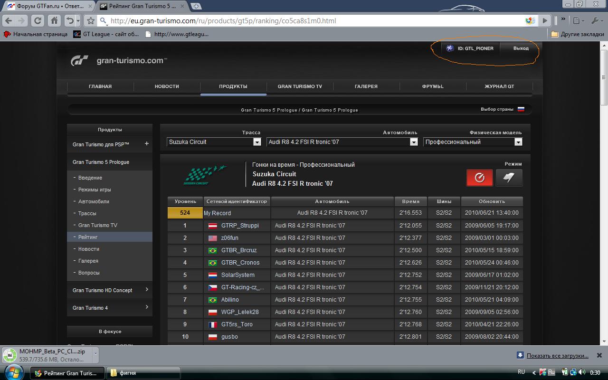Click the play arrow icon beside address bar
This screenshot has width=608, height=380.
point(545,21)
